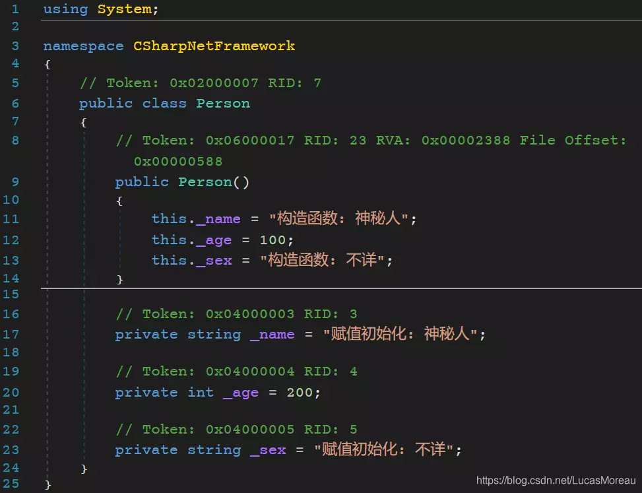The image size is (642, 493).
Task: Click the value 200 on line 20
Action: coord(300,392)
